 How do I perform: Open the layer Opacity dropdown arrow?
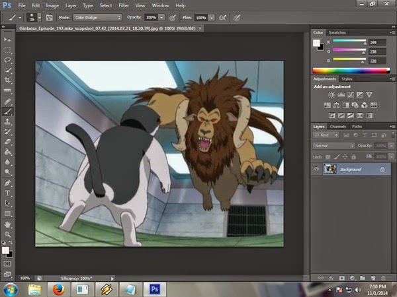coord(392,146)
